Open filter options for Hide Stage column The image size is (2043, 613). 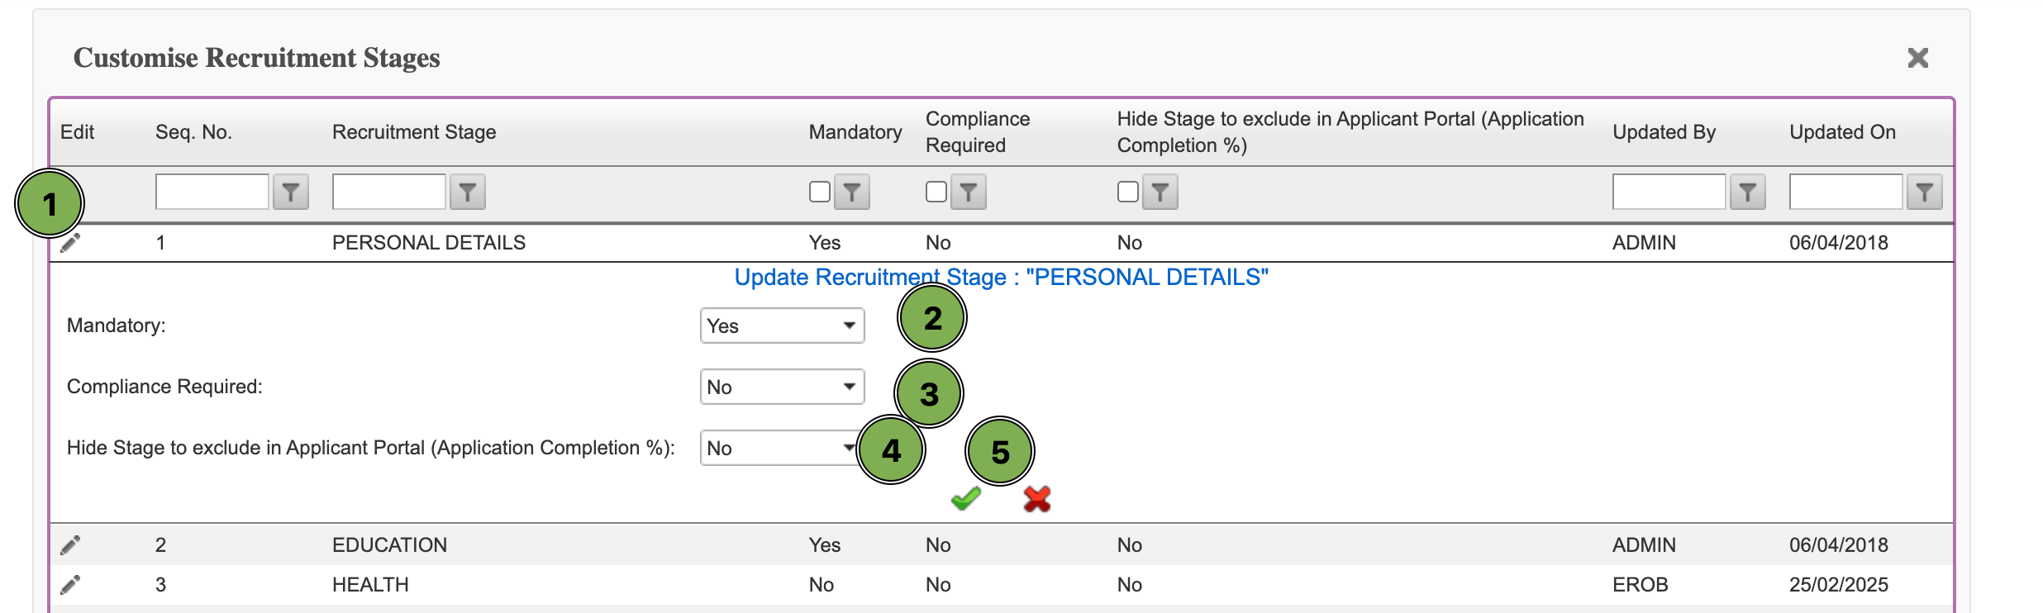coord(1160,192)
